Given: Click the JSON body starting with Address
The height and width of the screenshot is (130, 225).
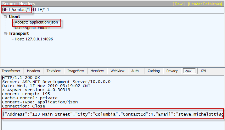Looking at the screenshot, I should tap(113, 114).
